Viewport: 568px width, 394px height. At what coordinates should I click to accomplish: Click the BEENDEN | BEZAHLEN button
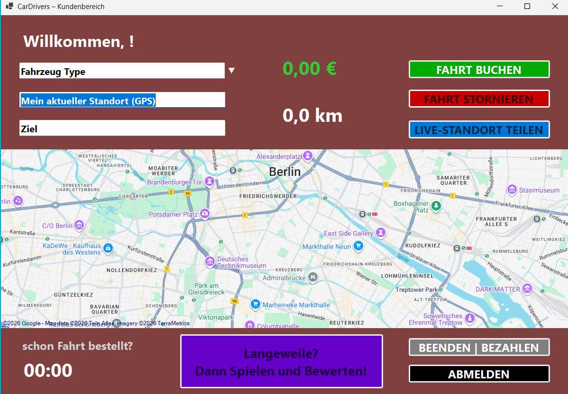pos(479,347)
